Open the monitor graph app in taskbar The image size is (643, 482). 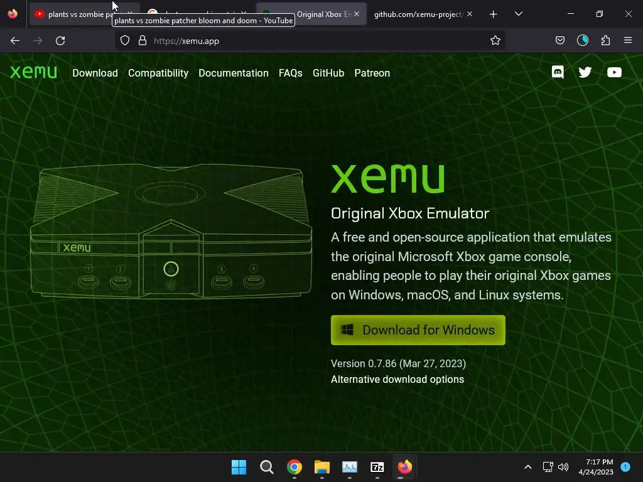349,467
